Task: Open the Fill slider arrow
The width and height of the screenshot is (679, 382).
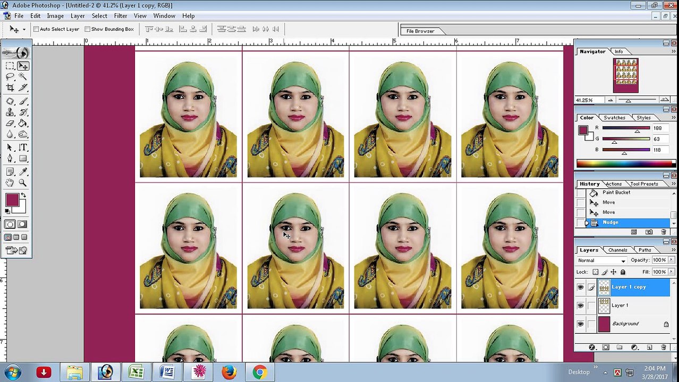Action: click(671, 272)
